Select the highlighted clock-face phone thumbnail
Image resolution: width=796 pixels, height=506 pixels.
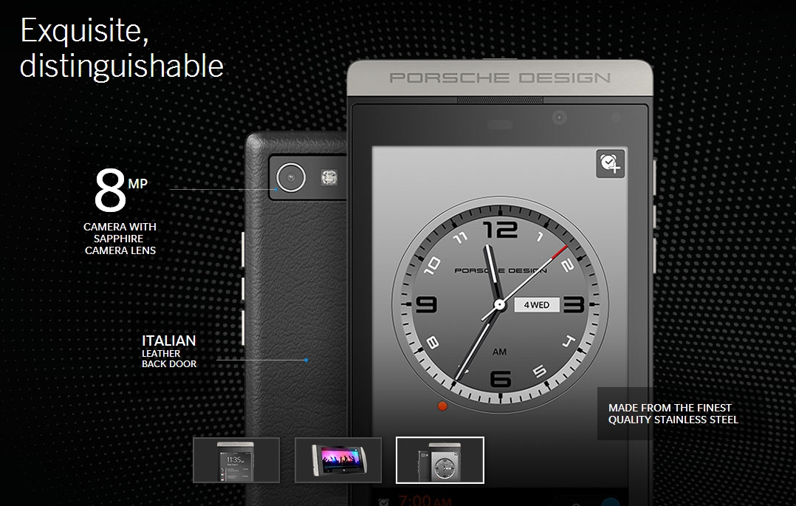[x=439, y=460]
